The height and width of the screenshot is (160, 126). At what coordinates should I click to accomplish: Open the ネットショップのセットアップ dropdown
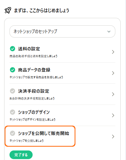(x=62, y=31)
